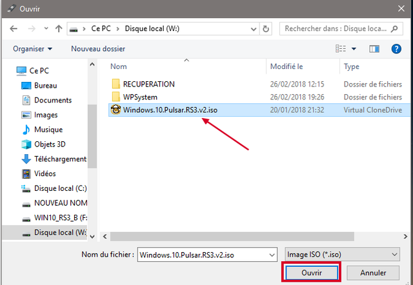The width and height of the screenshot is (413, 285).
Task: Click the drive icon in address bar
Action: (x=74, y=29)
